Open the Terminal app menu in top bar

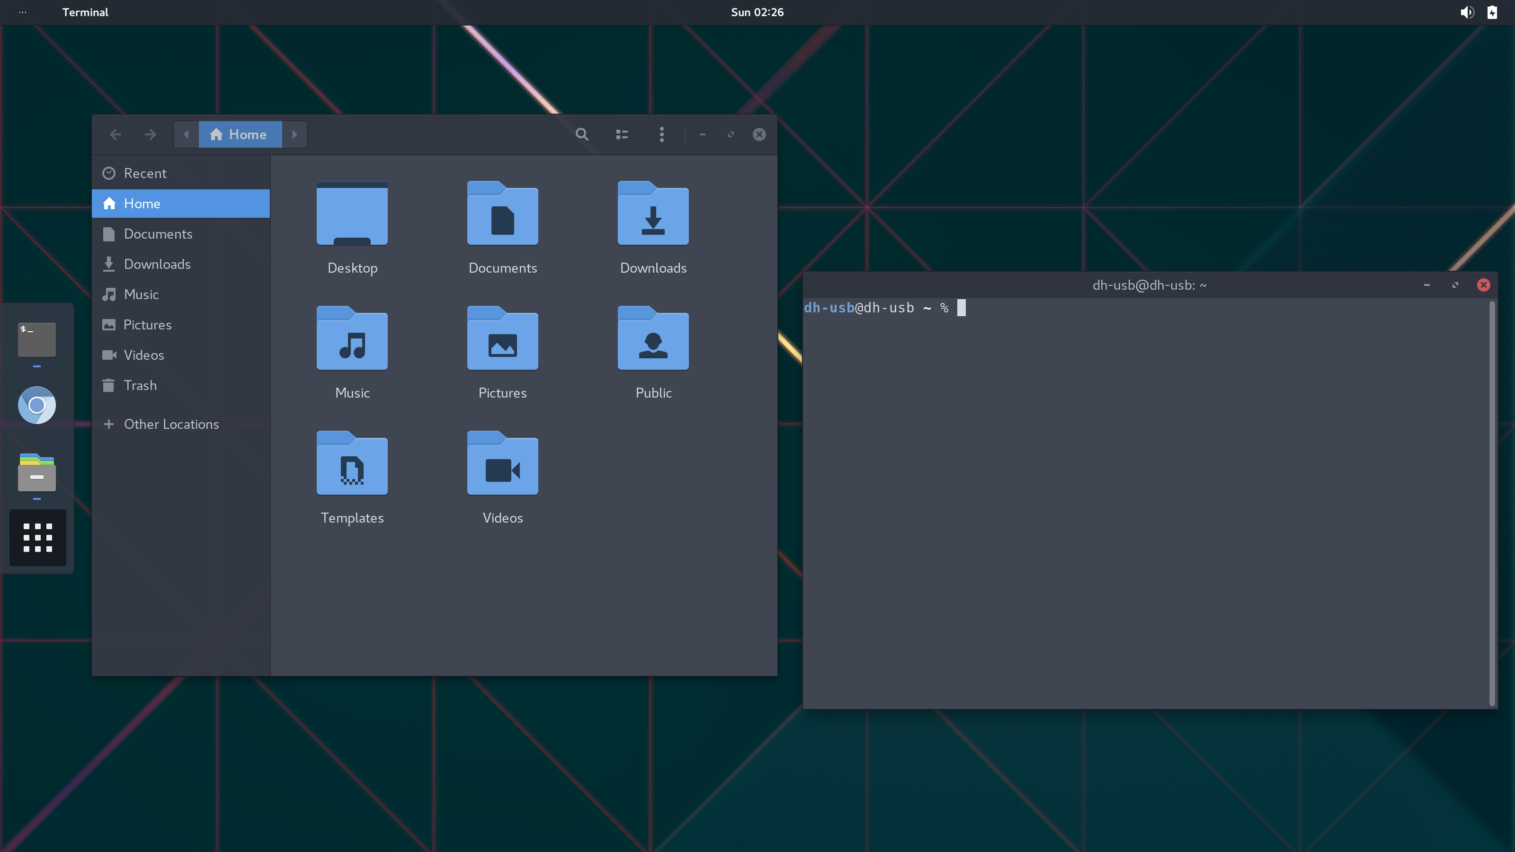pos(85,12)
